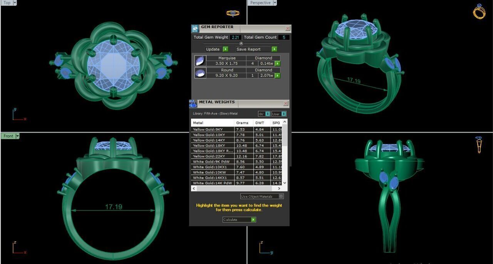The image size is (493, 264).
Task: Click the Total Gem Weight value field
Action: pos(235,37)
